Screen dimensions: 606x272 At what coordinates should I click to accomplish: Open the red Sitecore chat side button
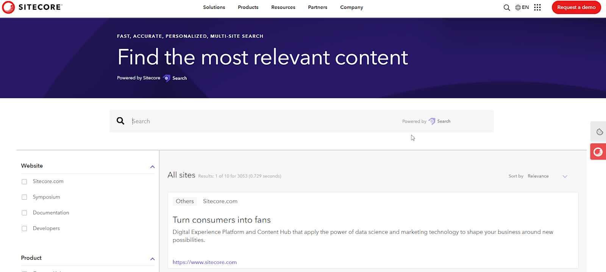598,152
